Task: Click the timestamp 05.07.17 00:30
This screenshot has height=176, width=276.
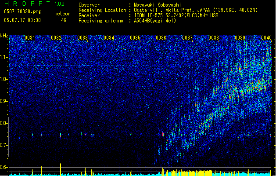Action: point(22,20)
